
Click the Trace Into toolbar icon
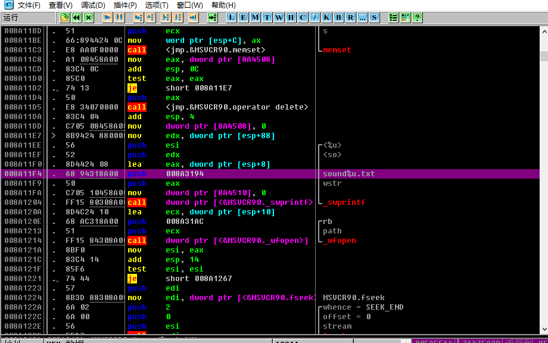(166, 17)
